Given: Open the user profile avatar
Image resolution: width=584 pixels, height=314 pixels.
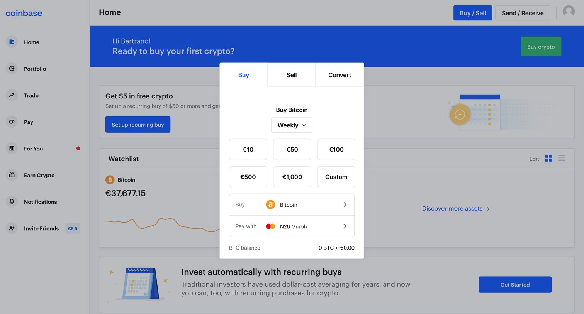Looking at the screenshot, I should coord(569,12).
